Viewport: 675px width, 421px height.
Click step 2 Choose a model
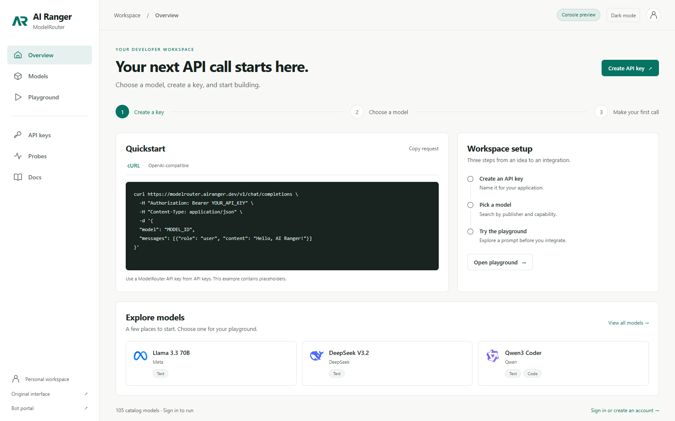coord(379,112)
